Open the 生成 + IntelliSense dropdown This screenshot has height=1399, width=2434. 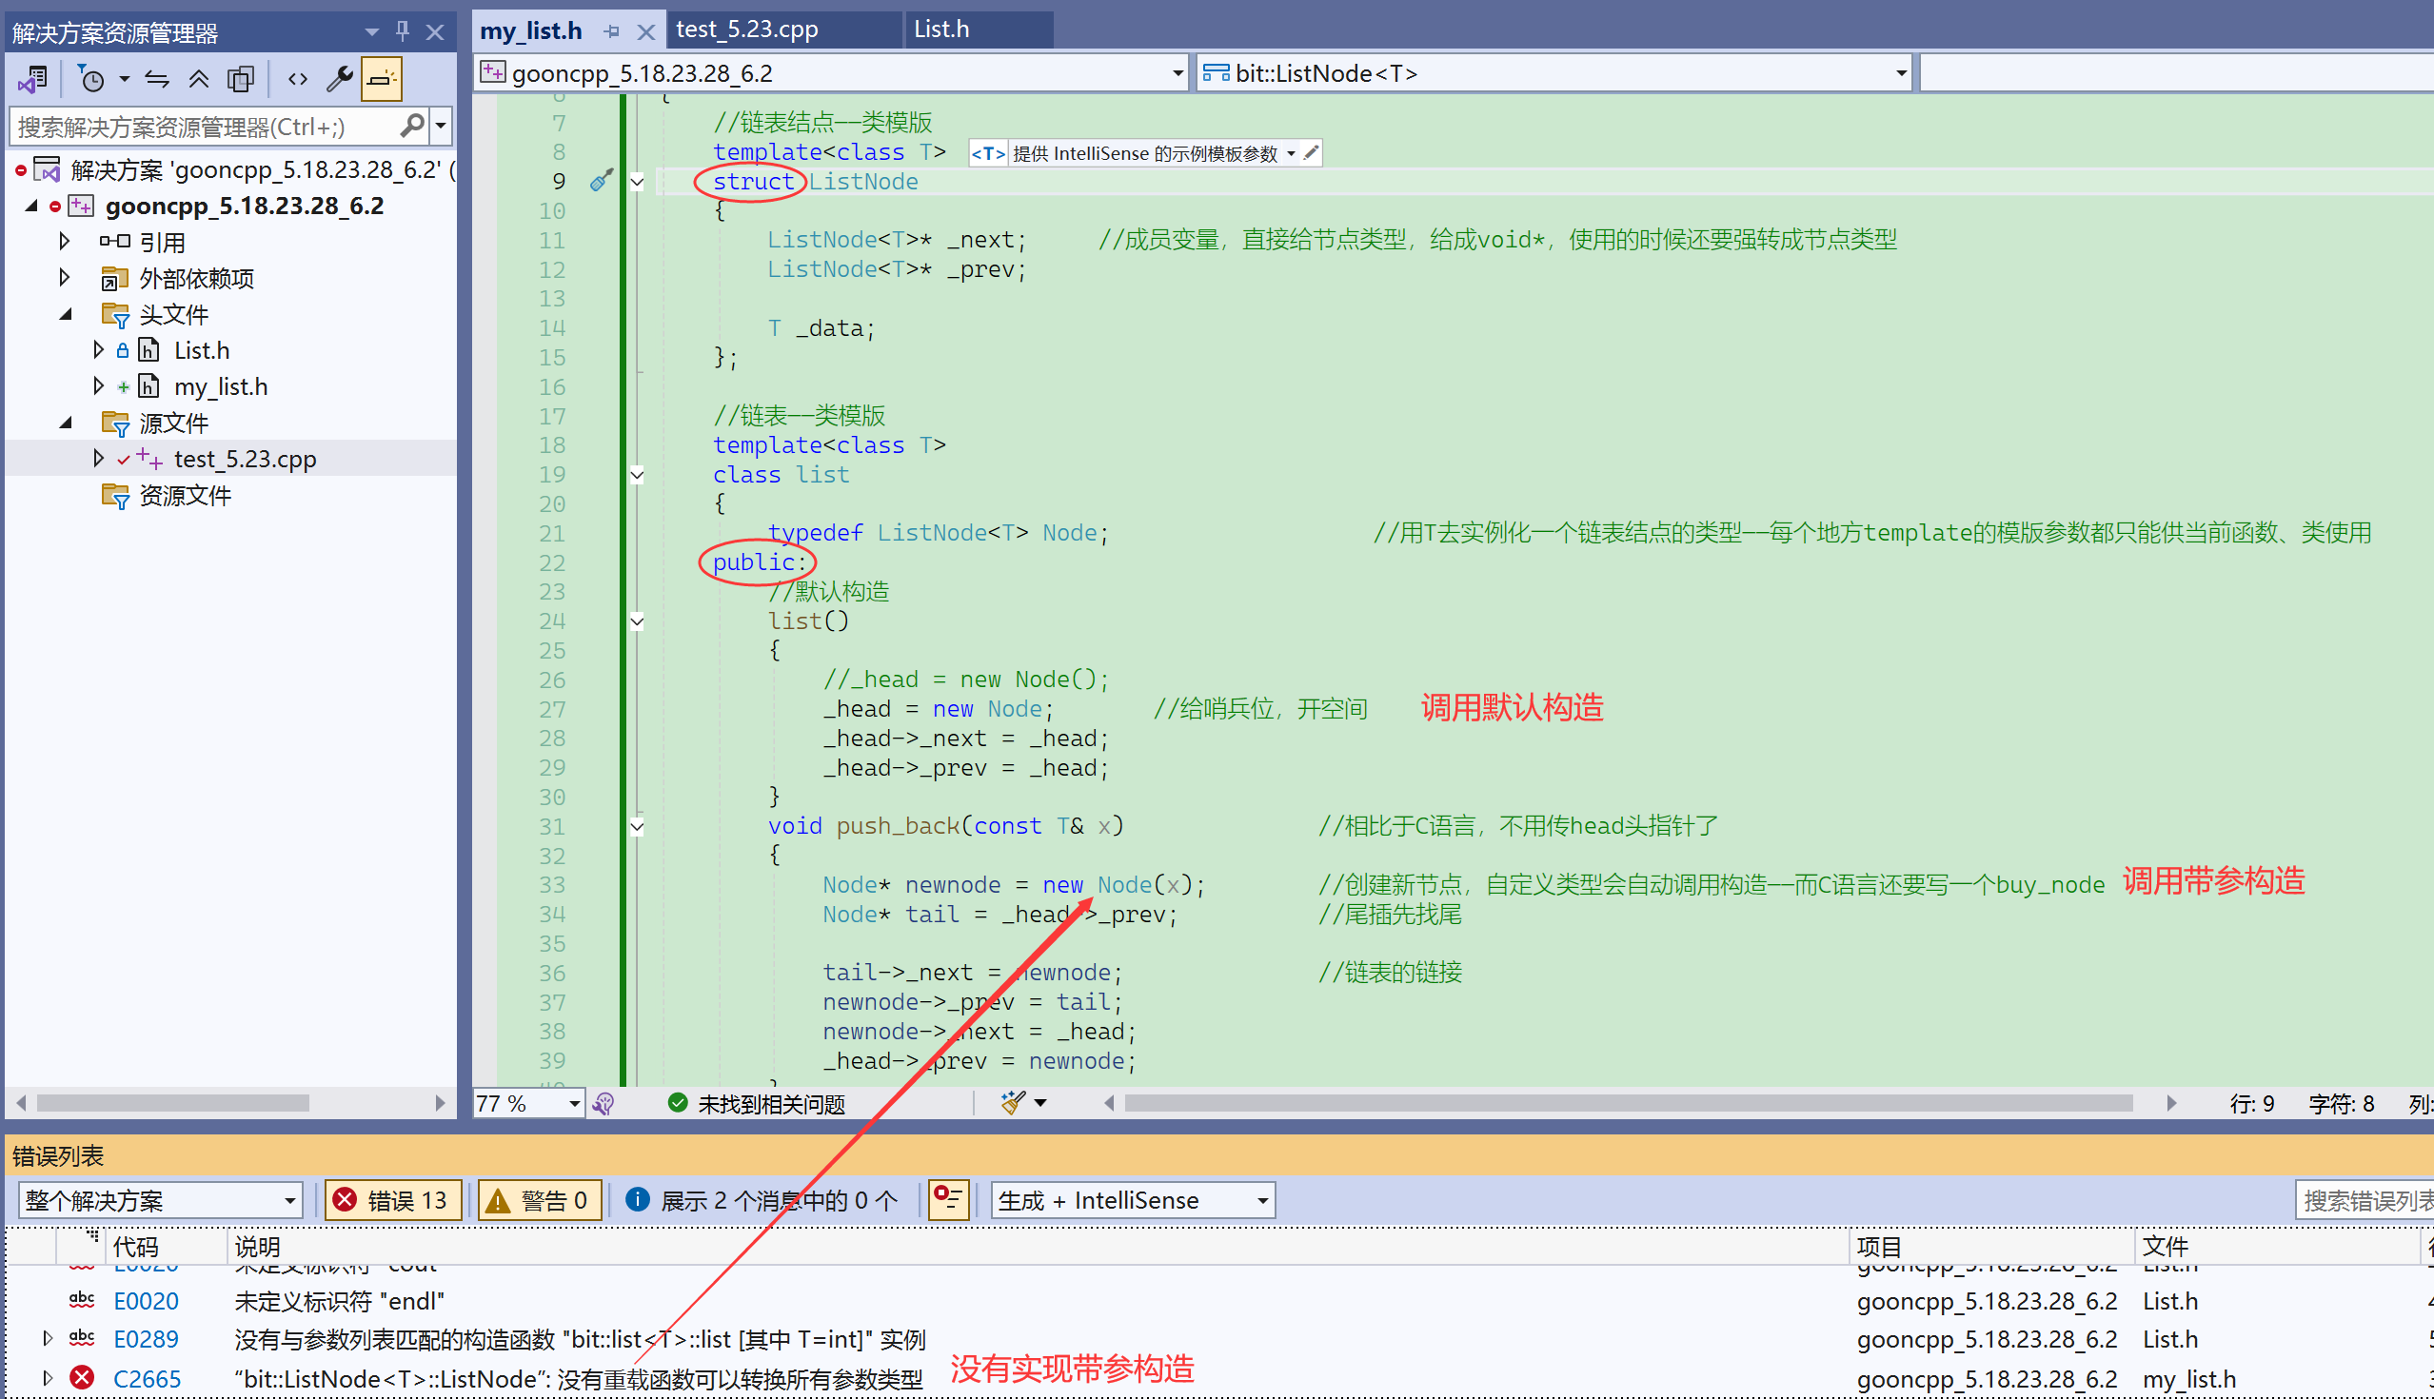(x=1132, y=1200)
